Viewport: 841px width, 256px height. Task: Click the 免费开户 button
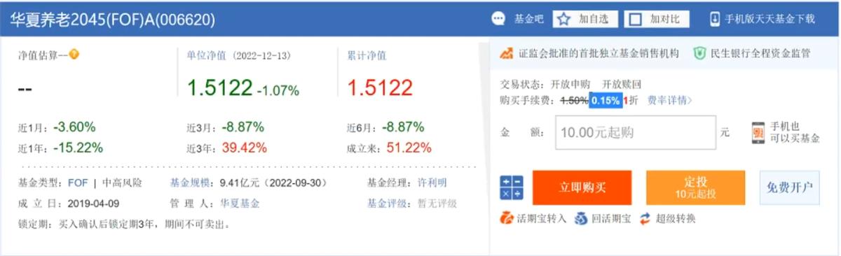pos(789,187)
